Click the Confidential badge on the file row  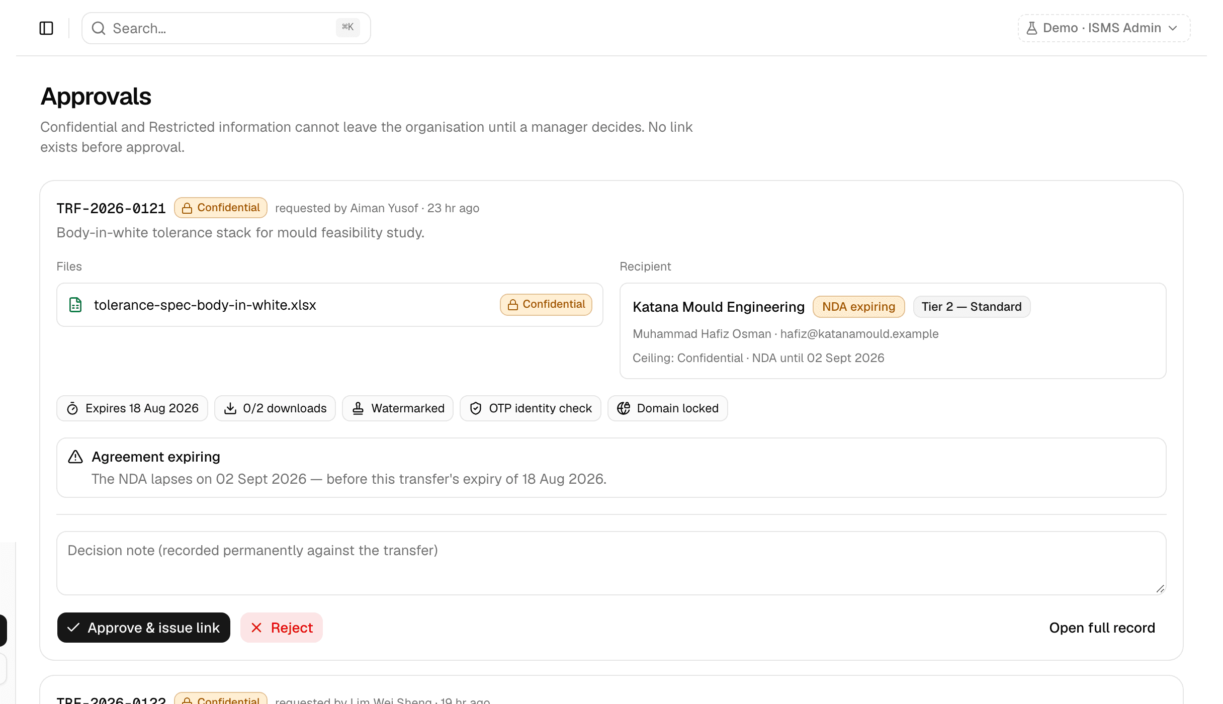tap(546, 305)
